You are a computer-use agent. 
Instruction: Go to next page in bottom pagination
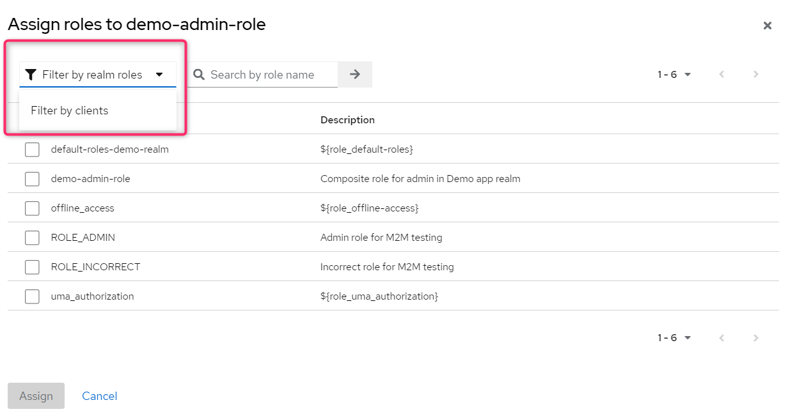click(755, 337)
